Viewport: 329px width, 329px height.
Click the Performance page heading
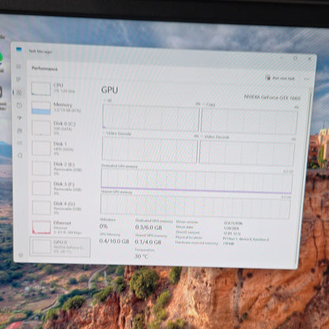tap(44, 69)
